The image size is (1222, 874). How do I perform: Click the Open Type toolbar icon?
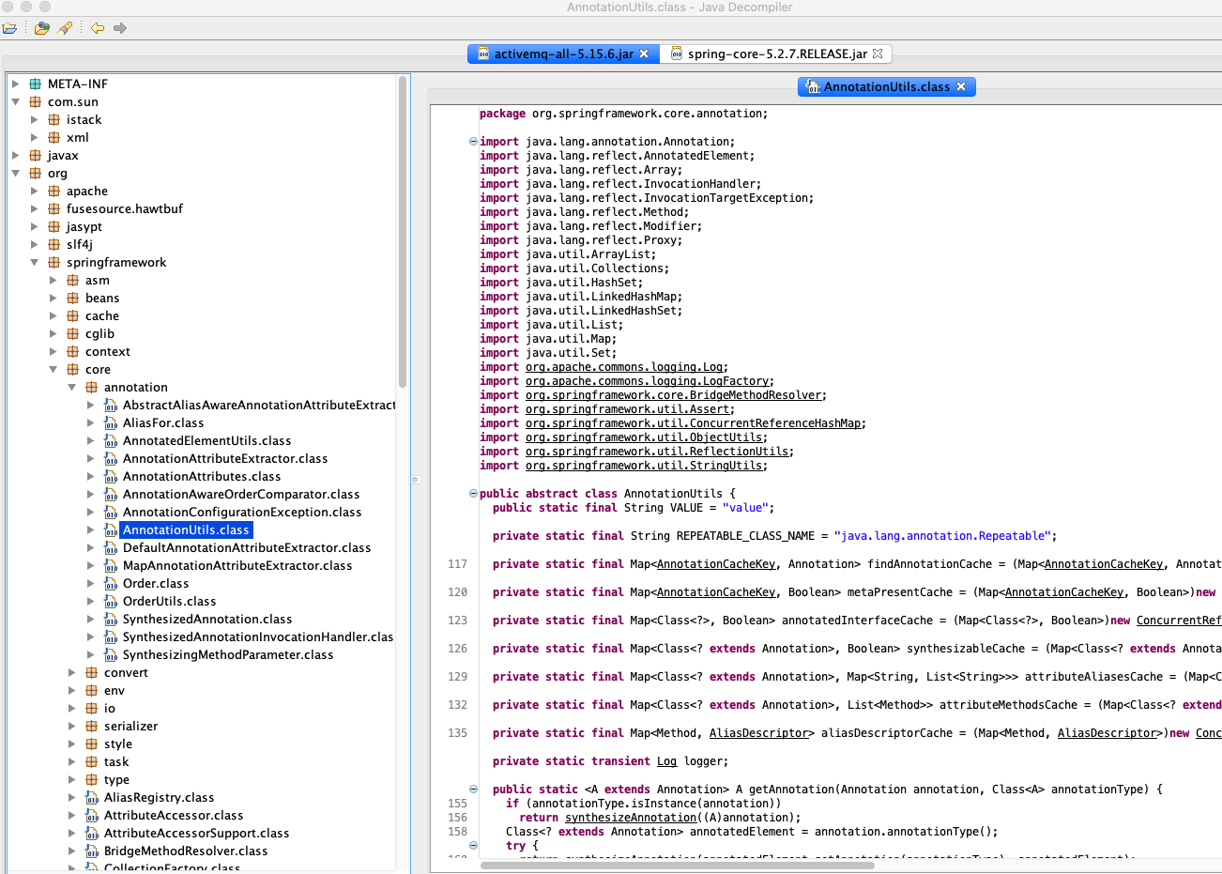click(41, 28)
